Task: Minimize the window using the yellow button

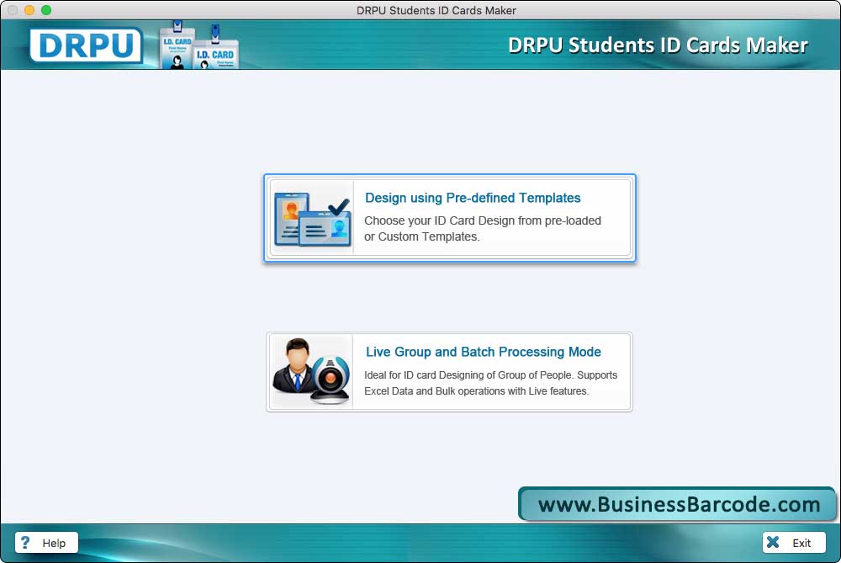Action: click(29, 10)
